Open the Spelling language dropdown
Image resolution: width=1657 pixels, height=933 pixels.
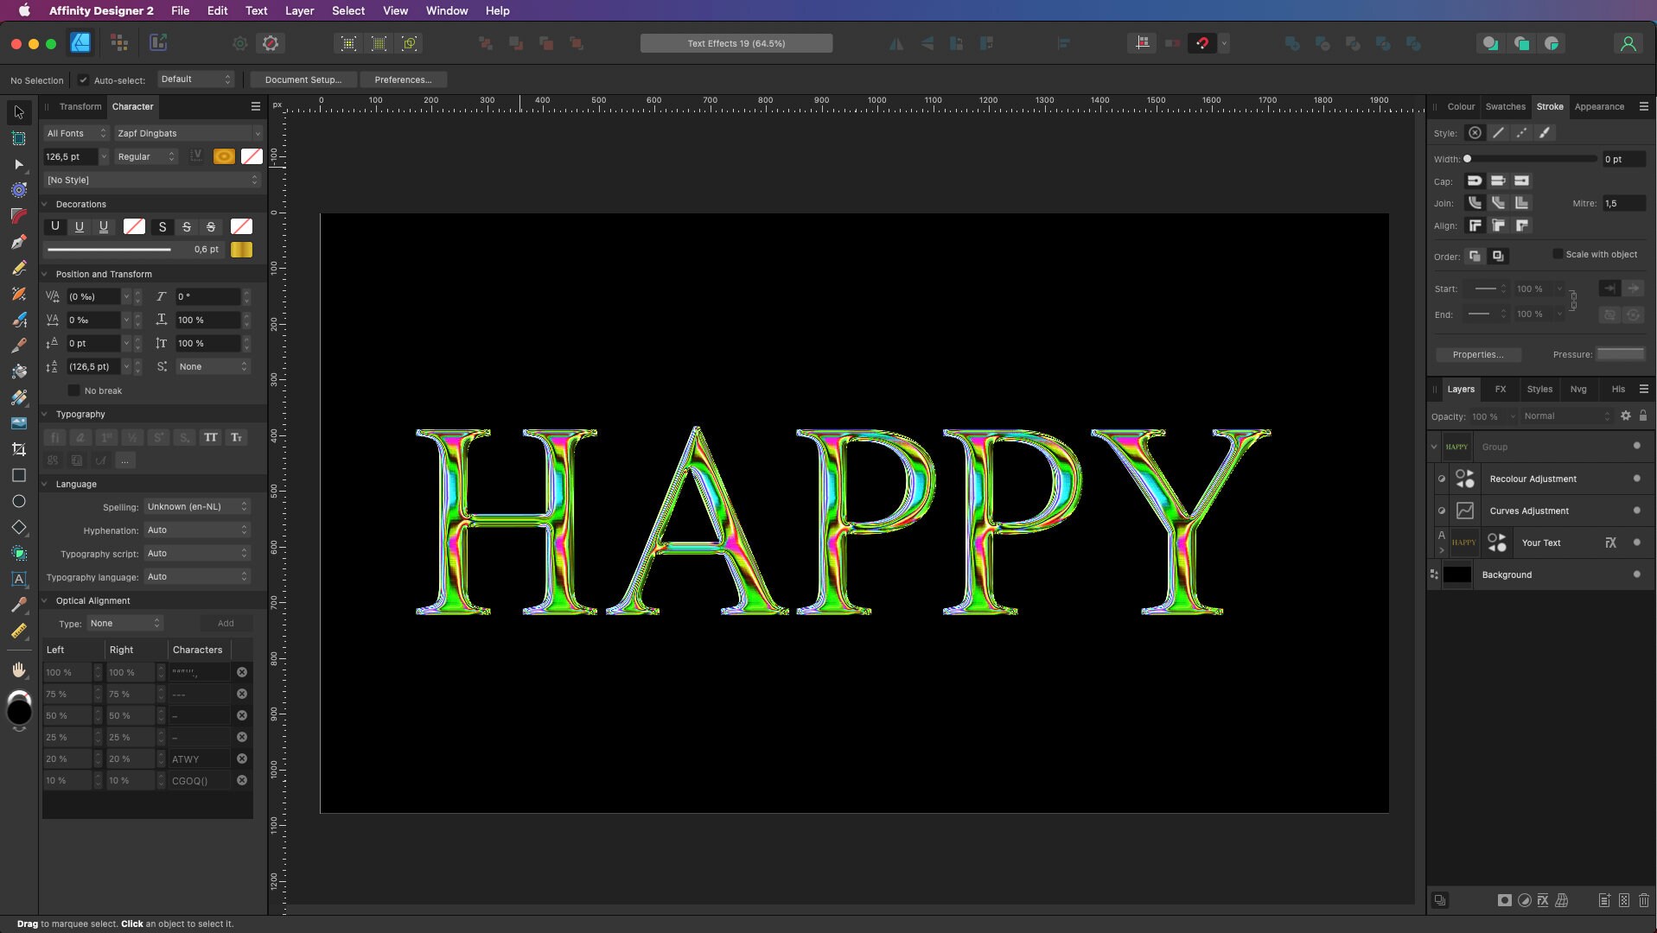pos(197,506)
